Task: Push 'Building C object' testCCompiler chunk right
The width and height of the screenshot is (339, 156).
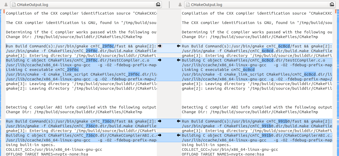Action: tap(160, 60)
